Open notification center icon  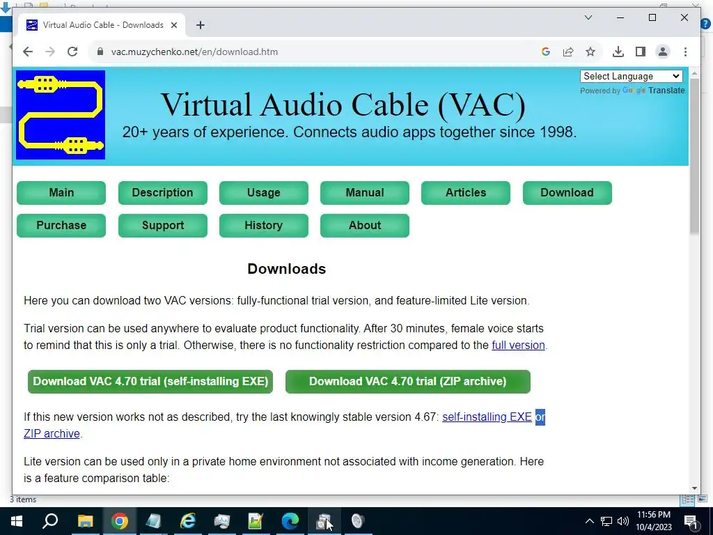click(691, 521)
